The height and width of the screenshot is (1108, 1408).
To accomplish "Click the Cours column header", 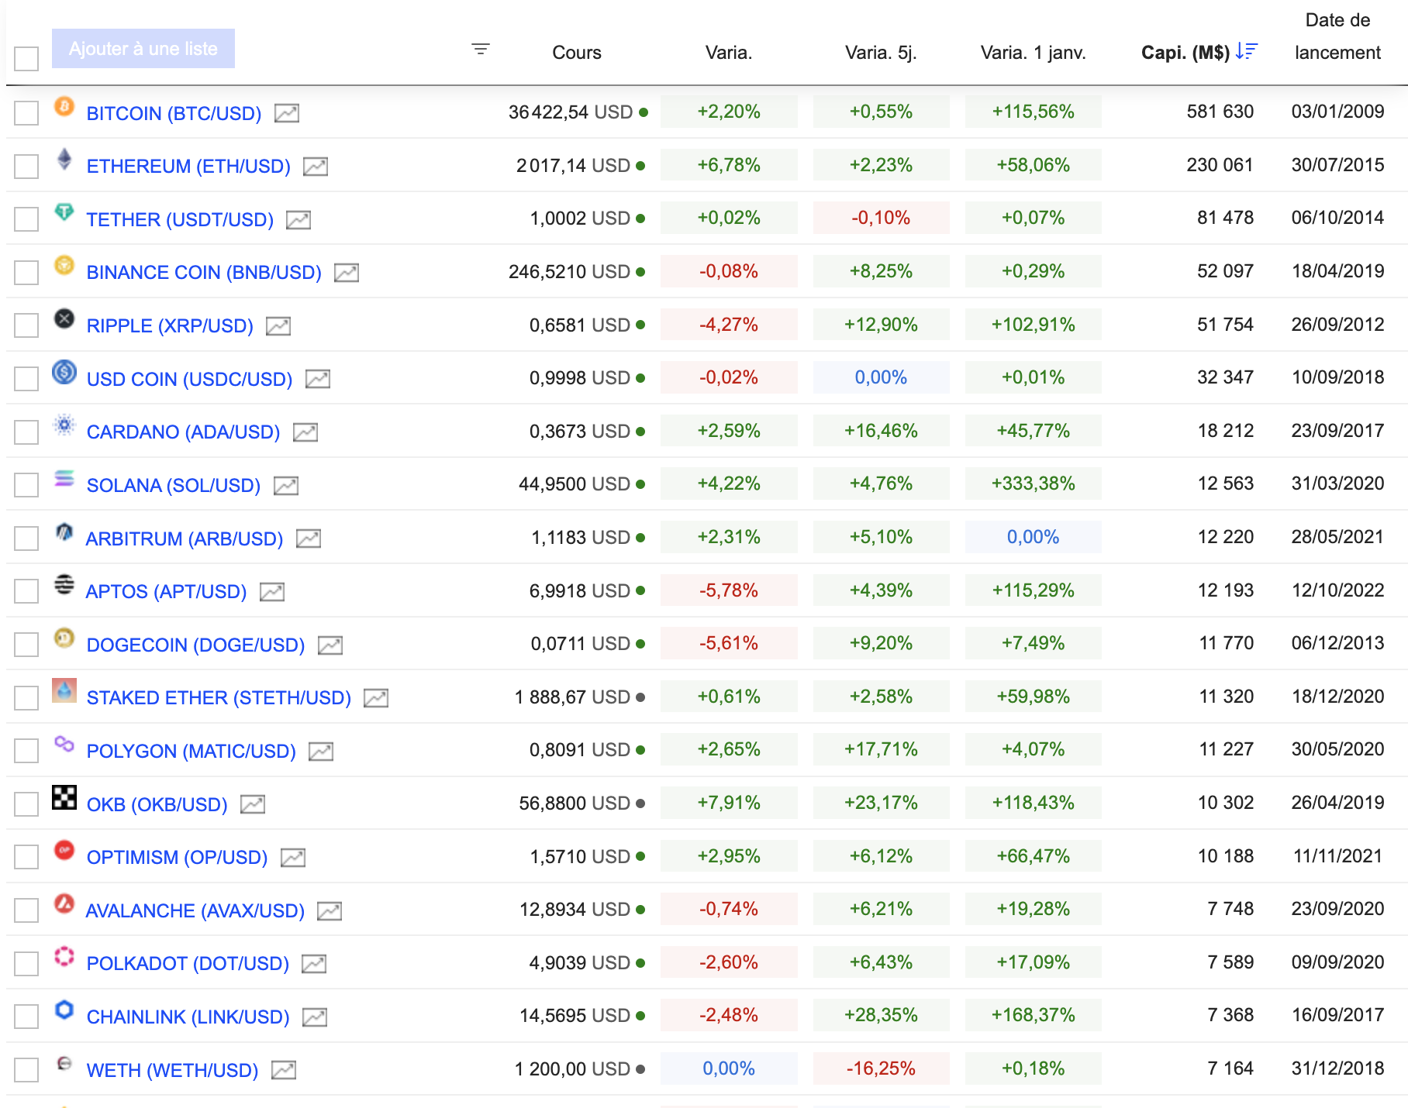I will pos(576,52).
